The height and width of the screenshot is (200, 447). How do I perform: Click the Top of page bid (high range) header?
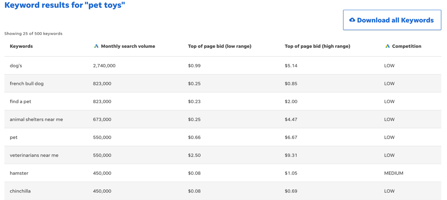(317, 46)
